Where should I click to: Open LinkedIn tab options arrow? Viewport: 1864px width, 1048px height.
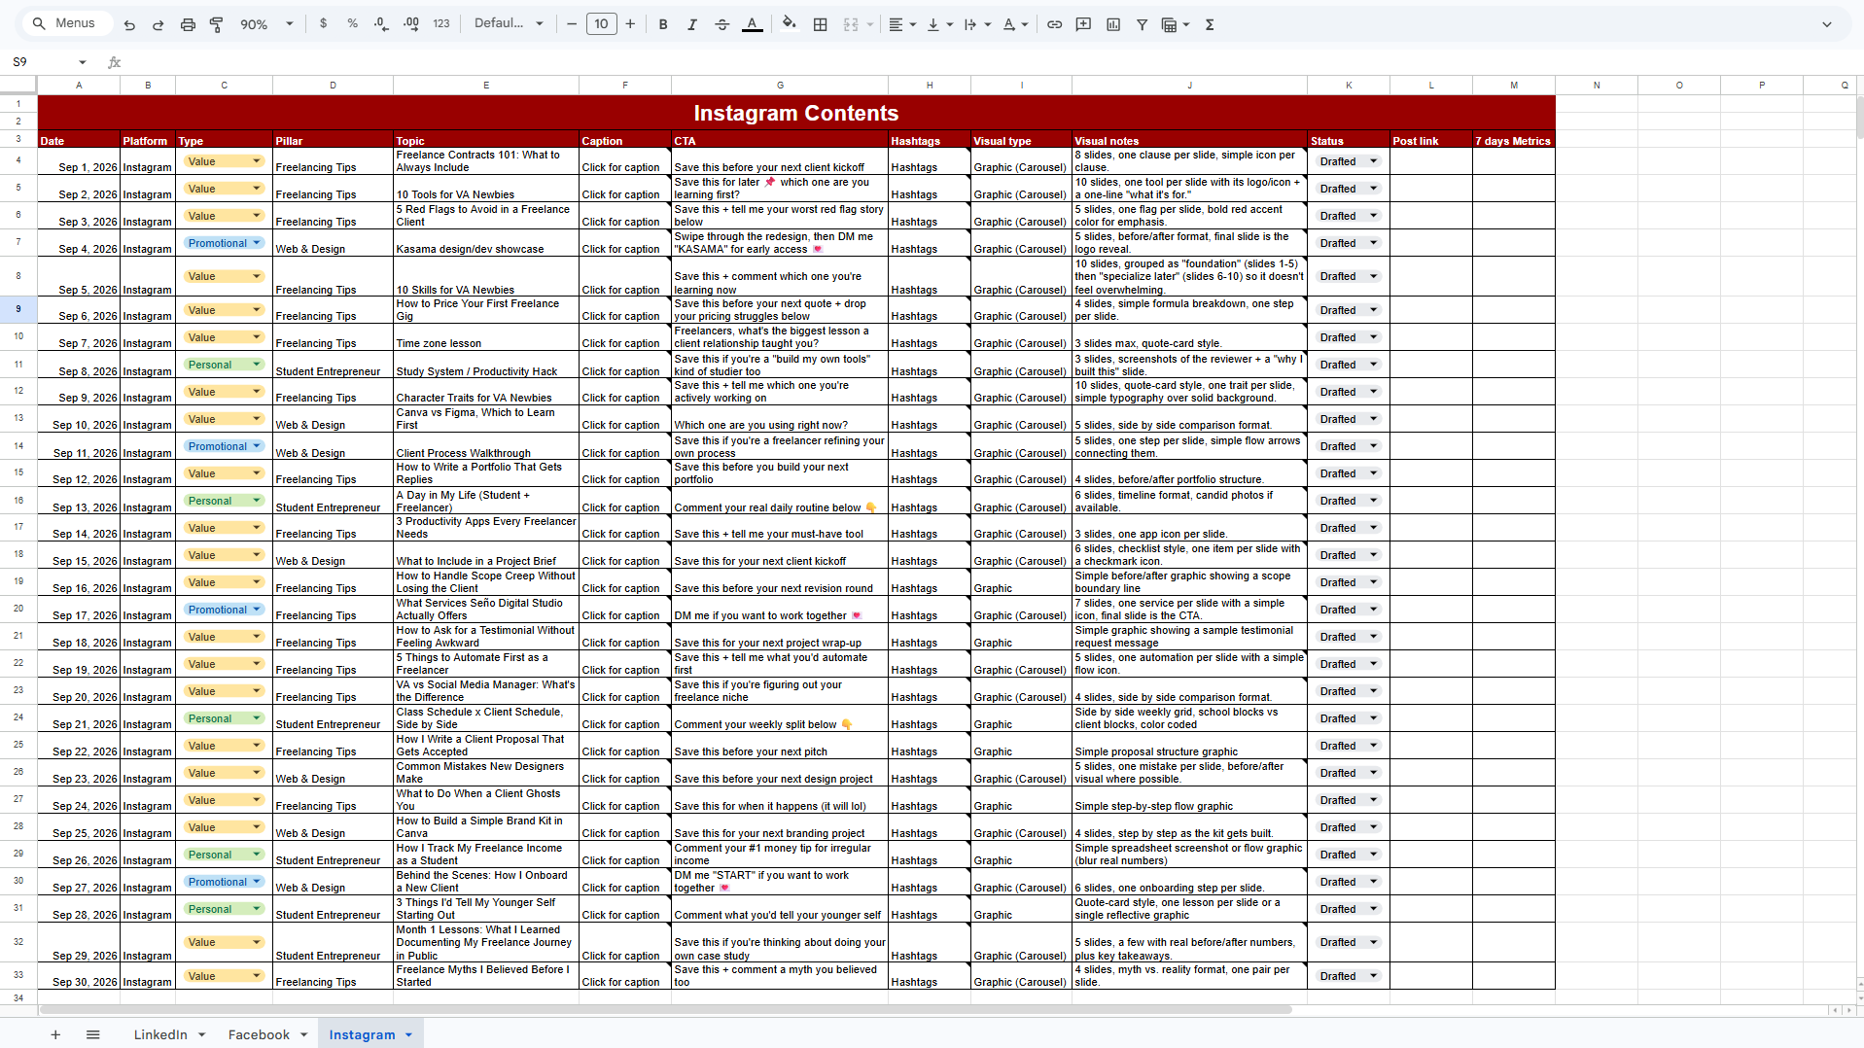pyautogui.click(x=201, y=1034)
